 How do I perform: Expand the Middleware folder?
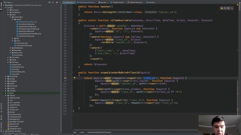click(x=11, y=48)
